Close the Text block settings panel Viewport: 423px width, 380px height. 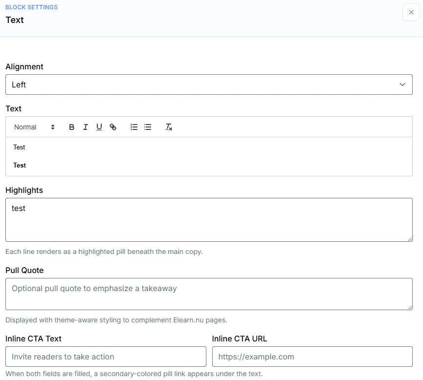pos(411,12)
